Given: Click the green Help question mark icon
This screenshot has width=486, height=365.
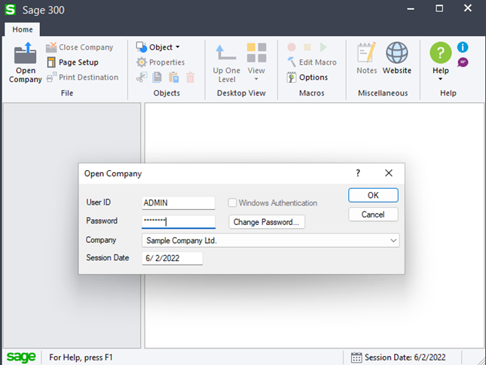Looking at the screenshot, I should 440,53.
